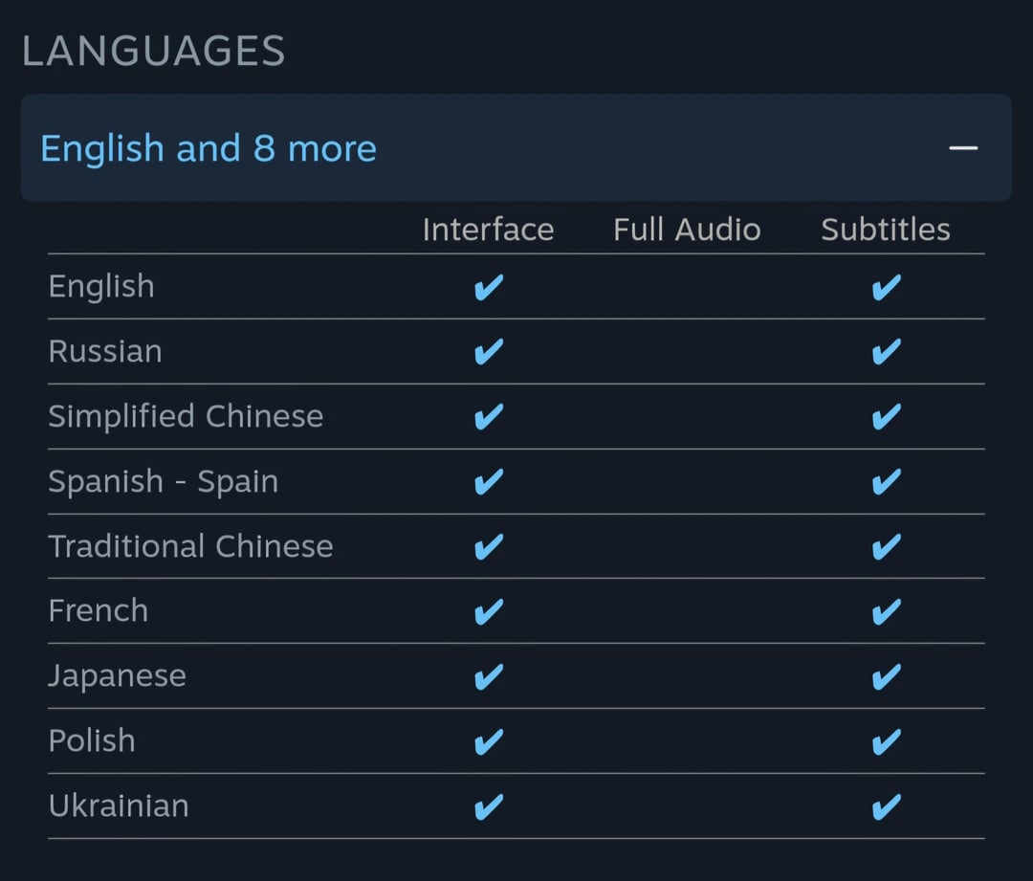Click the Russian Subtitles checkmark
Screen dimensions: 1033x881
click(x=886, y=352)
